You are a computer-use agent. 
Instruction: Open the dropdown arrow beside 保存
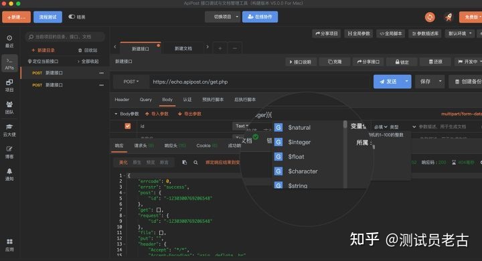click(440, 82)
